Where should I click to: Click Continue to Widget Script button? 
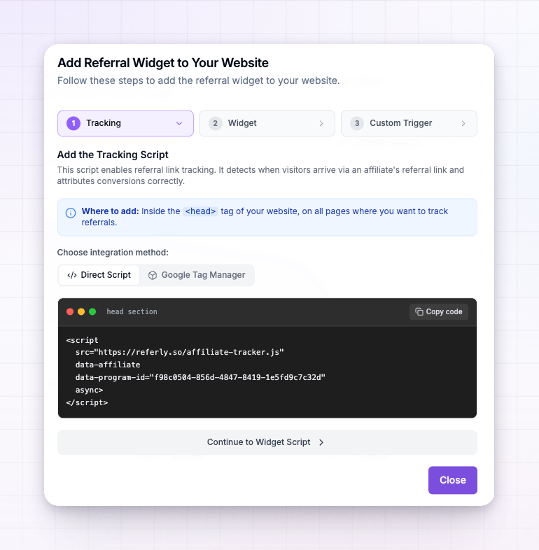point(267,442)
